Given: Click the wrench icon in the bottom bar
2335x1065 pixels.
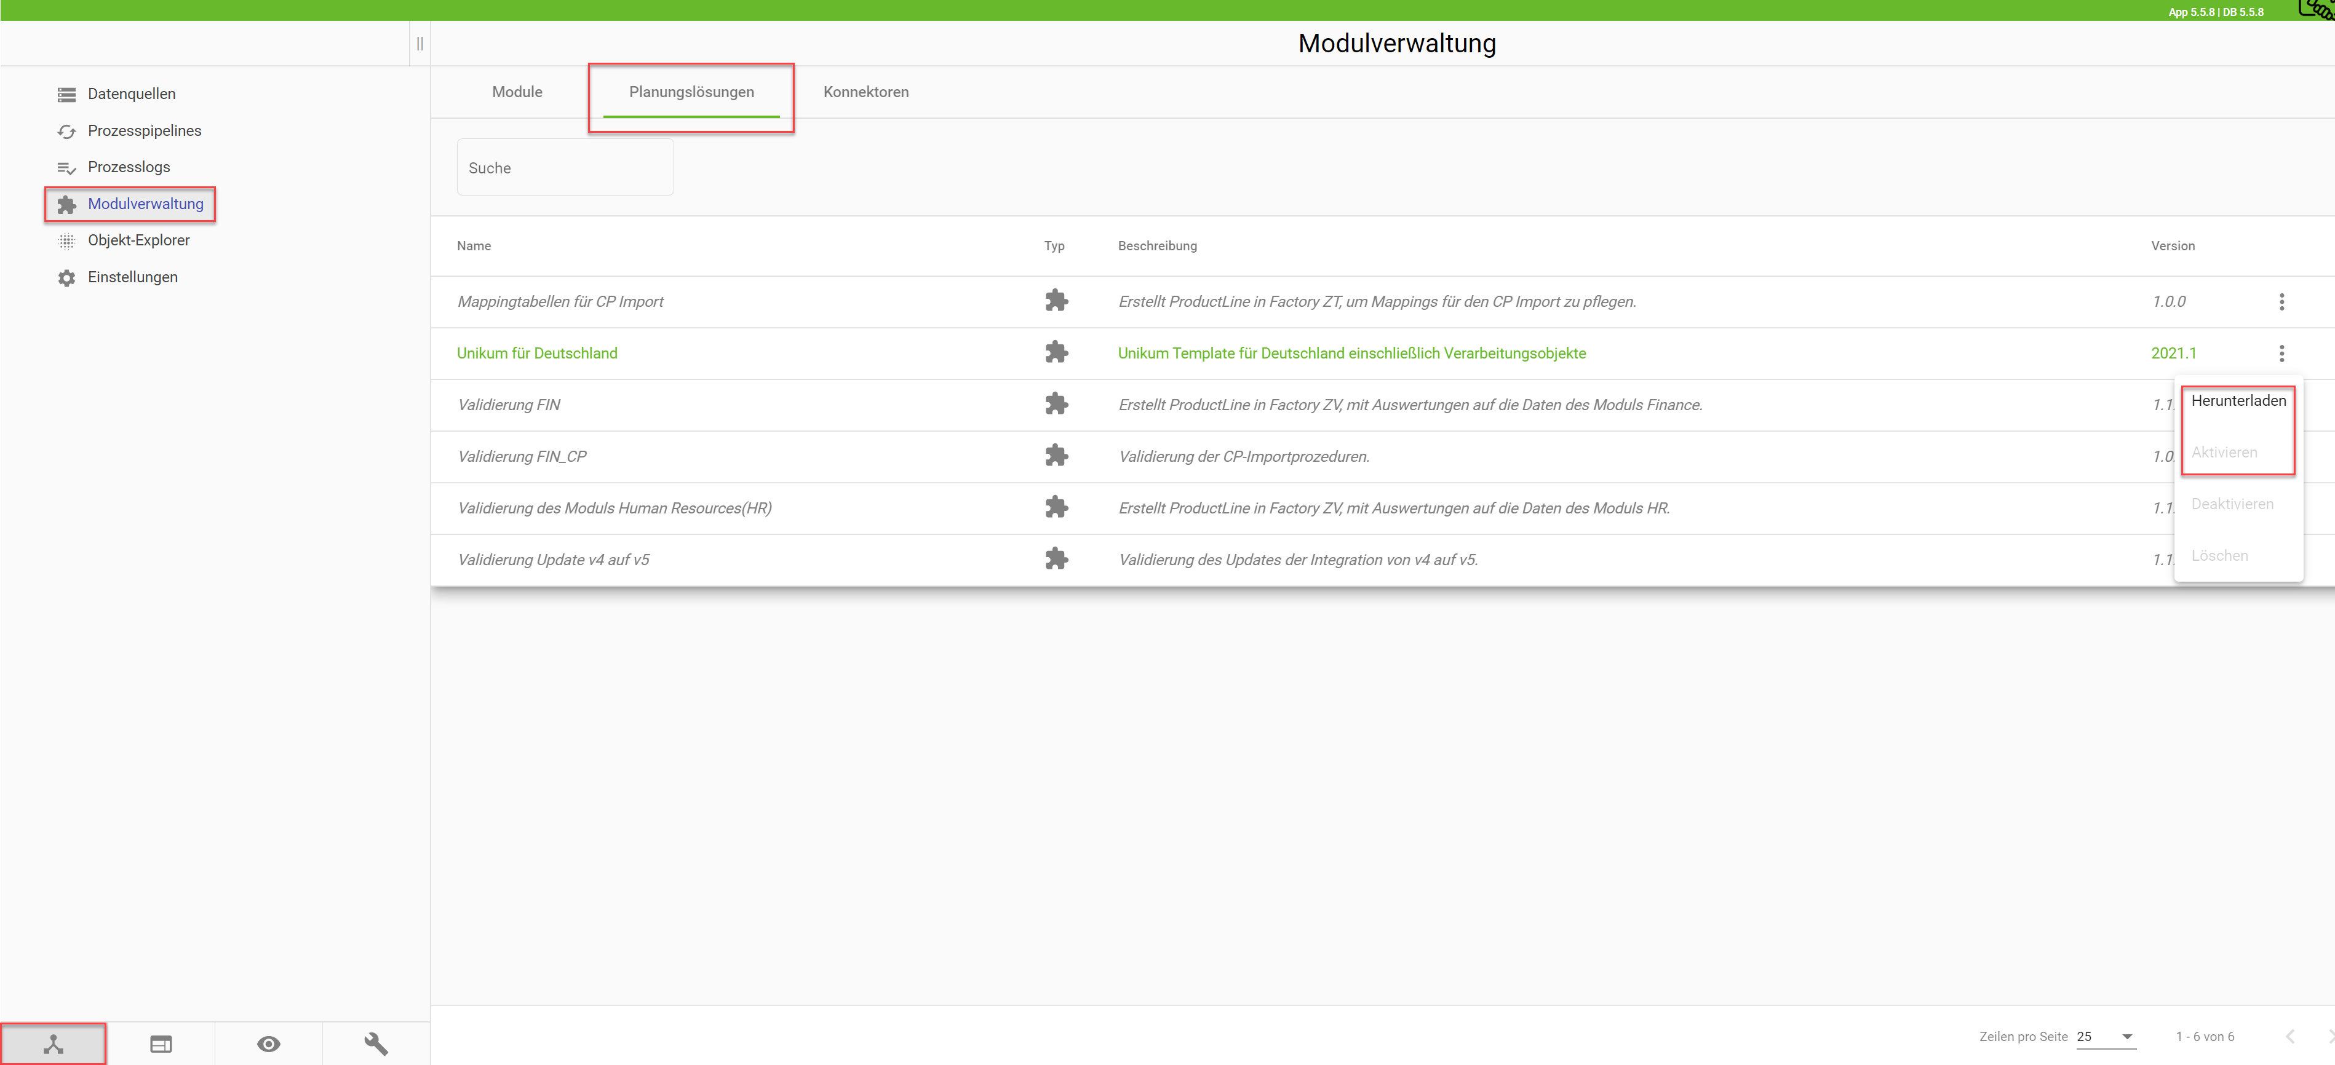Looking at the screenshot, I should (375, 1044).
